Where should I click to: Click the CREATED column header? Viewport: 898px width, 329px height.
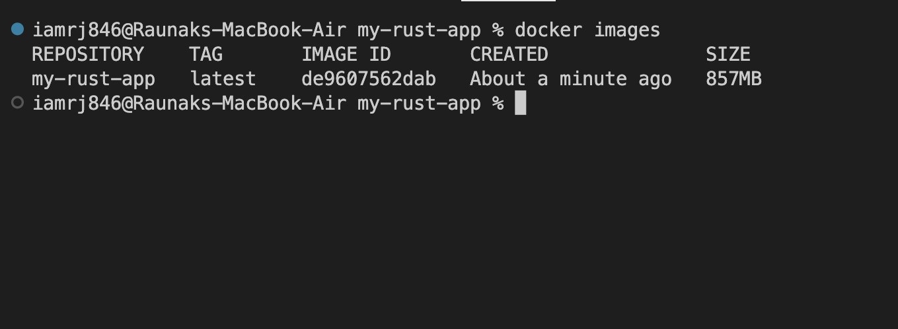(x=509, y=54)
